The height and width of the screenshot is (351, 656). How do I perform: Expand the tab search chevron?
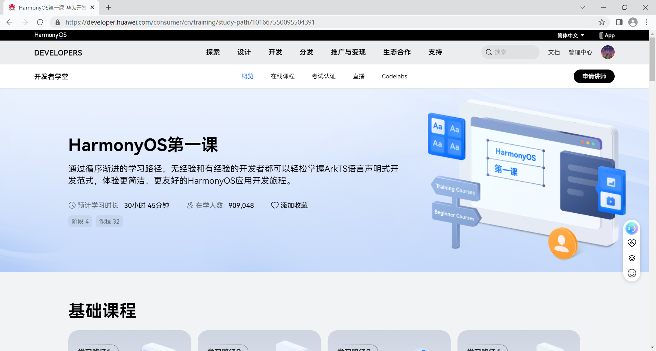583,7
